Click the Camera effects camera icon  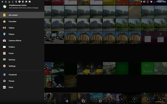coord(4,40)
